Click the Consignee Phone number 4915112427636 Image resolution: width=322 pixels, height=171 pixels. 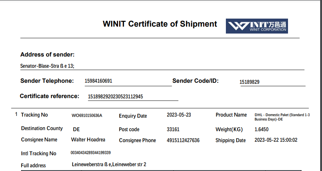pyautogui.click(x=183, y=140)
